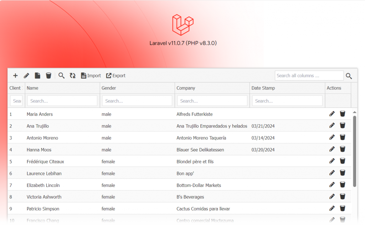
Task: Delete the Elizabeth Lincoln row
Action: (343, 185)
